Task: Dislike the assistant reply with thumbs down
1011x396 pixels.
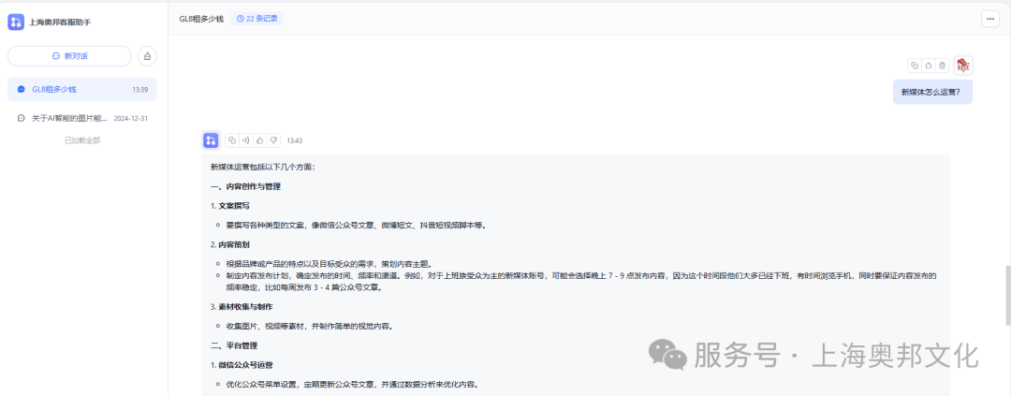Action: [x=273, y=139]
